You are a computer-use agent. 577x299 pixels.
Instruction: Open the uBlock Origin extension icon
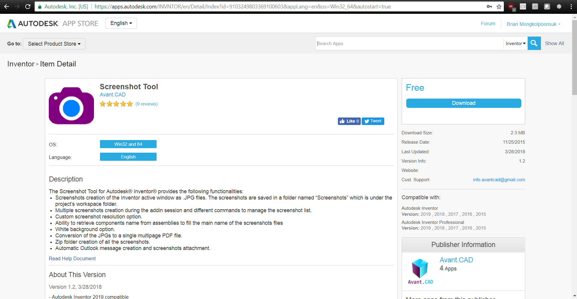click(511, 7)
